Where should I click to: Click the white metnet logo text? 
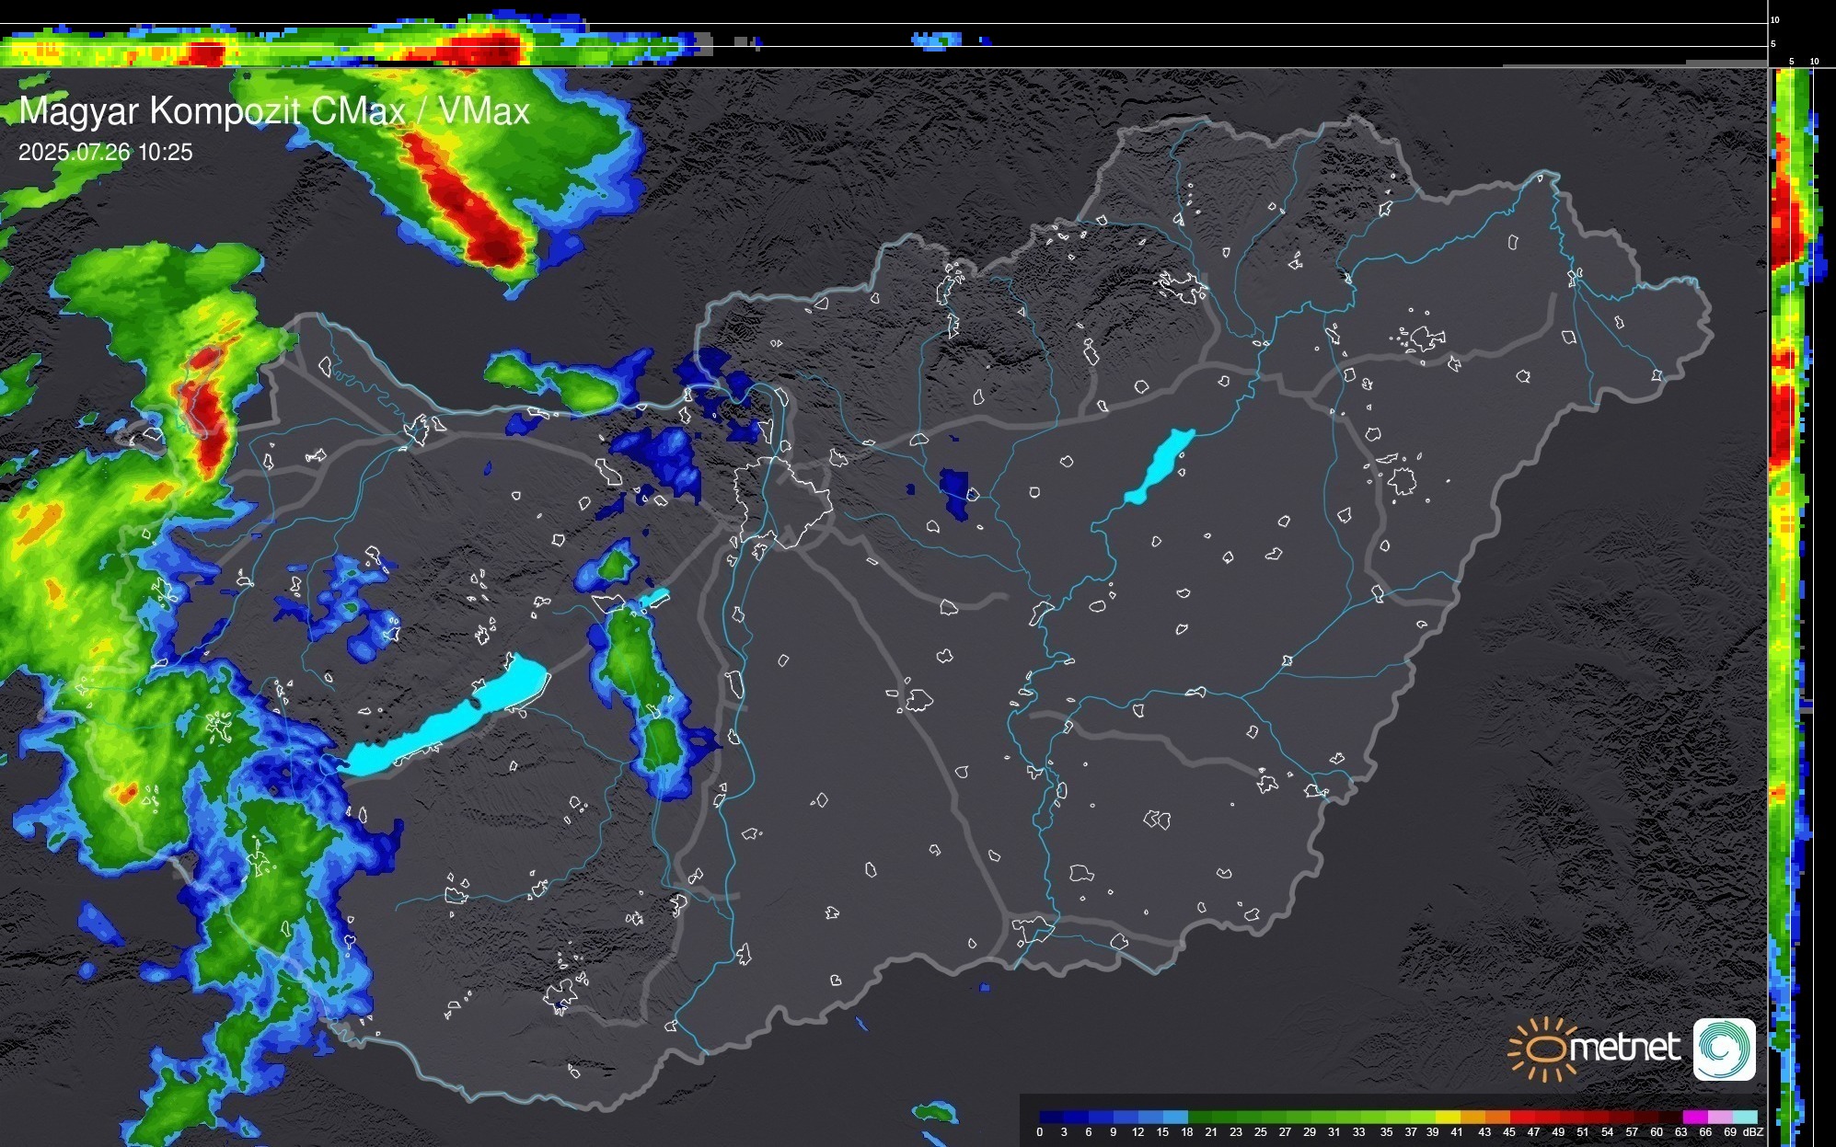pos(1624,1049)
